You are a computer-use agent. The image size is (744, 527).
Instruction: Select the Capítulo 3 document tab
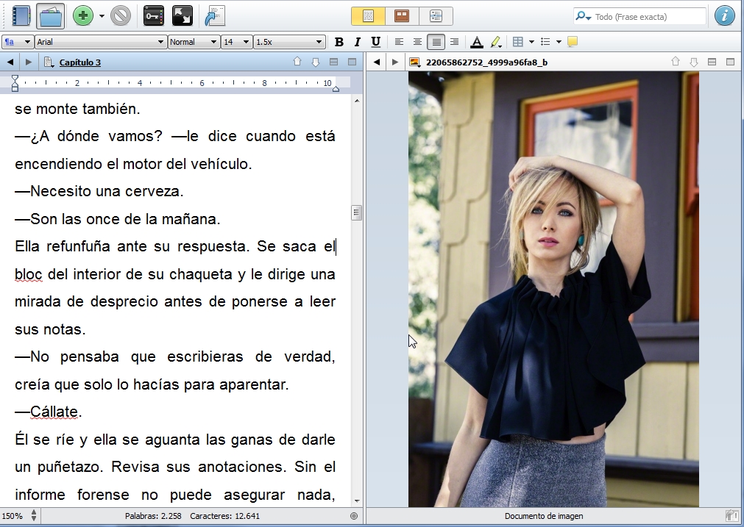point(77,62)
